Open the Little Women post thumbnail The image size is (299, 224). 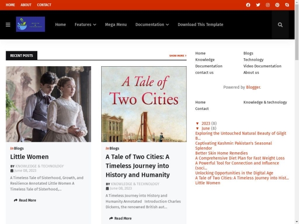48,104
